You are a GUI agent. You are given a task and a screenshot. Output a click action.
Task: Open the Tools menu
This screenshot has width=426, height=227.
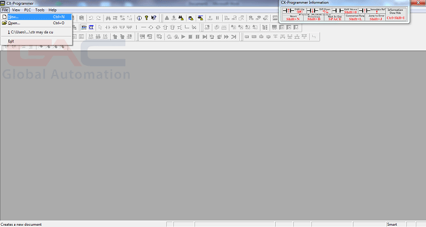[40, 10]
